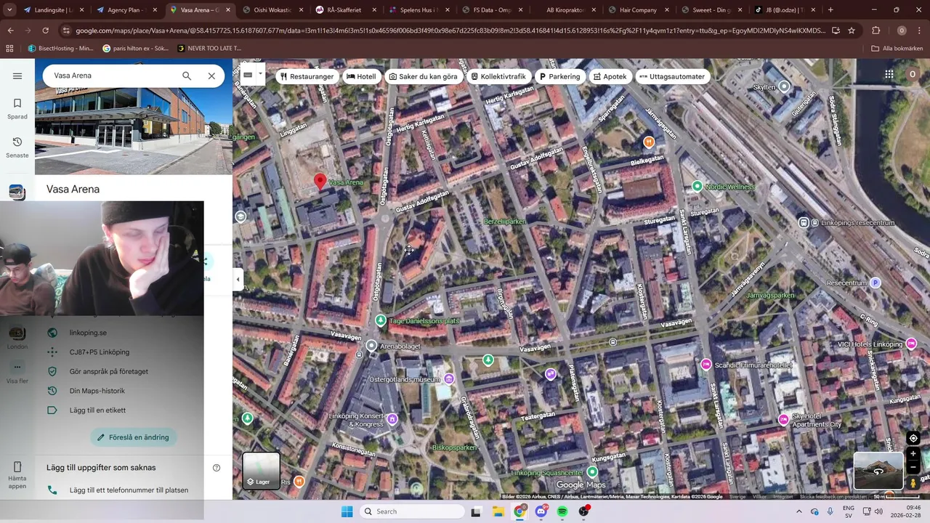This screenshot has height=523, width=930.
Task: Reload the page
Action: pos(45,31)
